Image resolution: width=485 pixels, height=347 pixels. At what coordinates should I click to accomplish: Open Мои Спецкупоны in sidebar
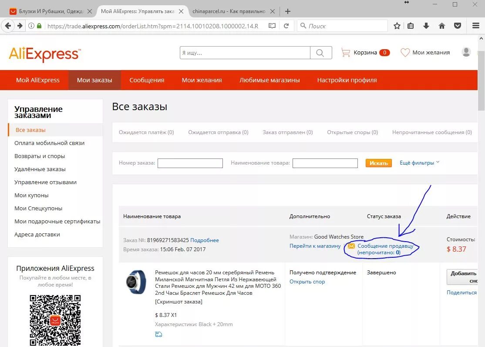[38, 209]
